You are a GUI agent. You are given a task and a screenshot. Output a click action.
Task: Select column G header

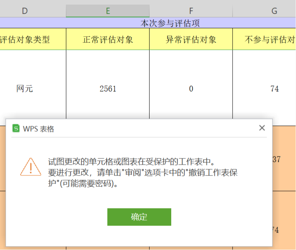pyautogui.click(x=274, y=11)
